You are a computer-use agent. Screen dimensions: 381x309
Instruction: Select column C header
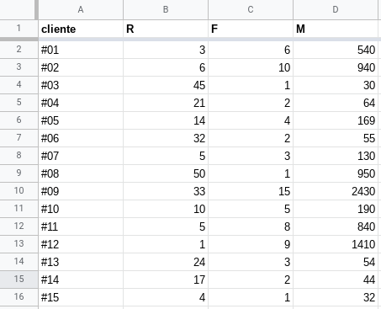[251, 9]
